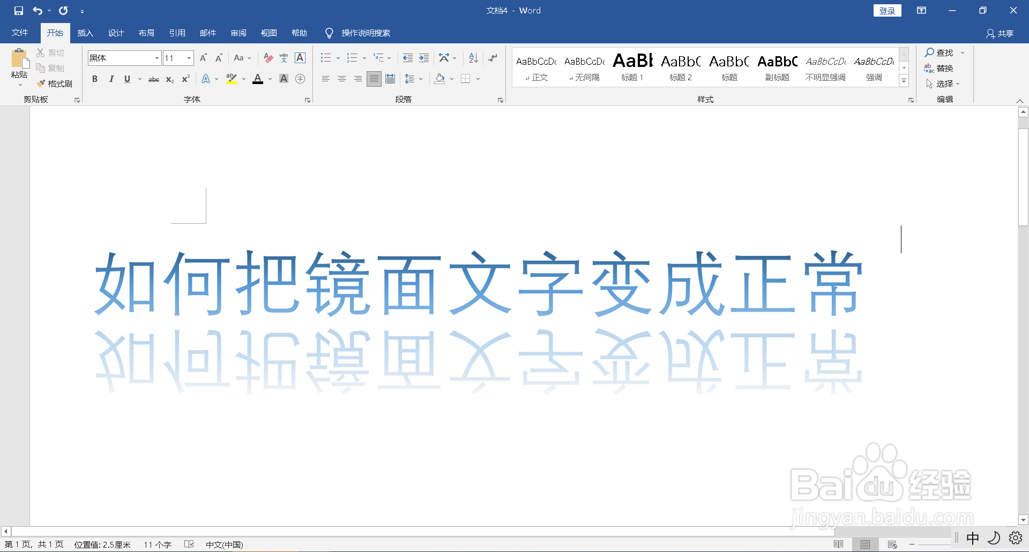The height and width of the screenshot is (552, 1029).
Task: Increase paragraph indent
Action: pyautogui.click(x=424, y=58)
